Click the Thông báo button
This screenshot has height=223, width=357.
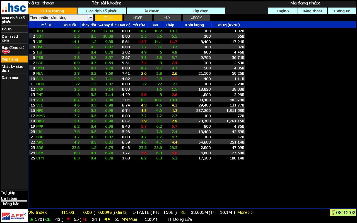tap(14, 204)
